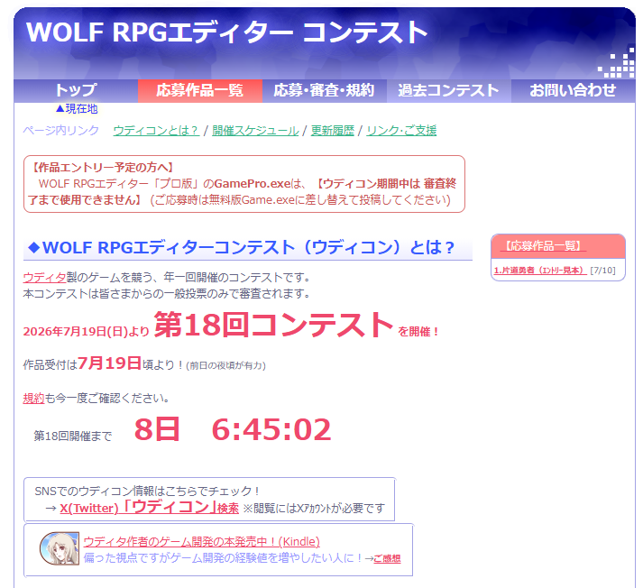Click the を開催！ text after the heading
The width and height of the screenshot is (643, 588).
pyautogui.click(x=418, y=332)
